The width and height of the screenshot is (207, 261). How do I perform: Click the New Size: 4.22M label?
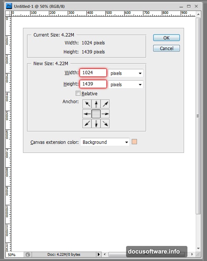(51, 64)
